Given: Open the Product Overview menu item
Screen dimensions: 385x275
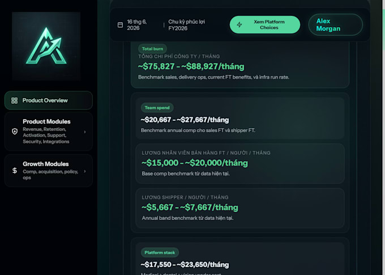Looking at the screenshot, I should pyautogui.click(x=49, y=100).
